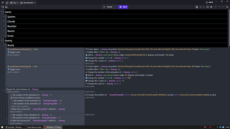
Task: Click the Undo arrow icon
Action: click(219, 7)
